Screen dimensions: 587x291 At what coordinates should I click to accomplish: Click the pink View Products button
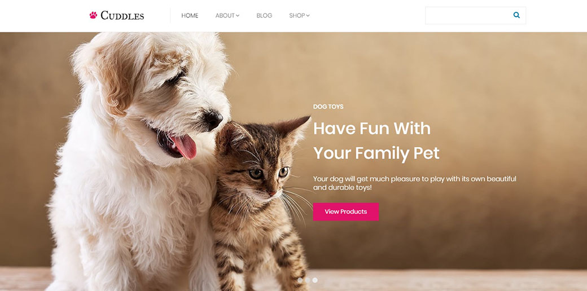point(346,211)
